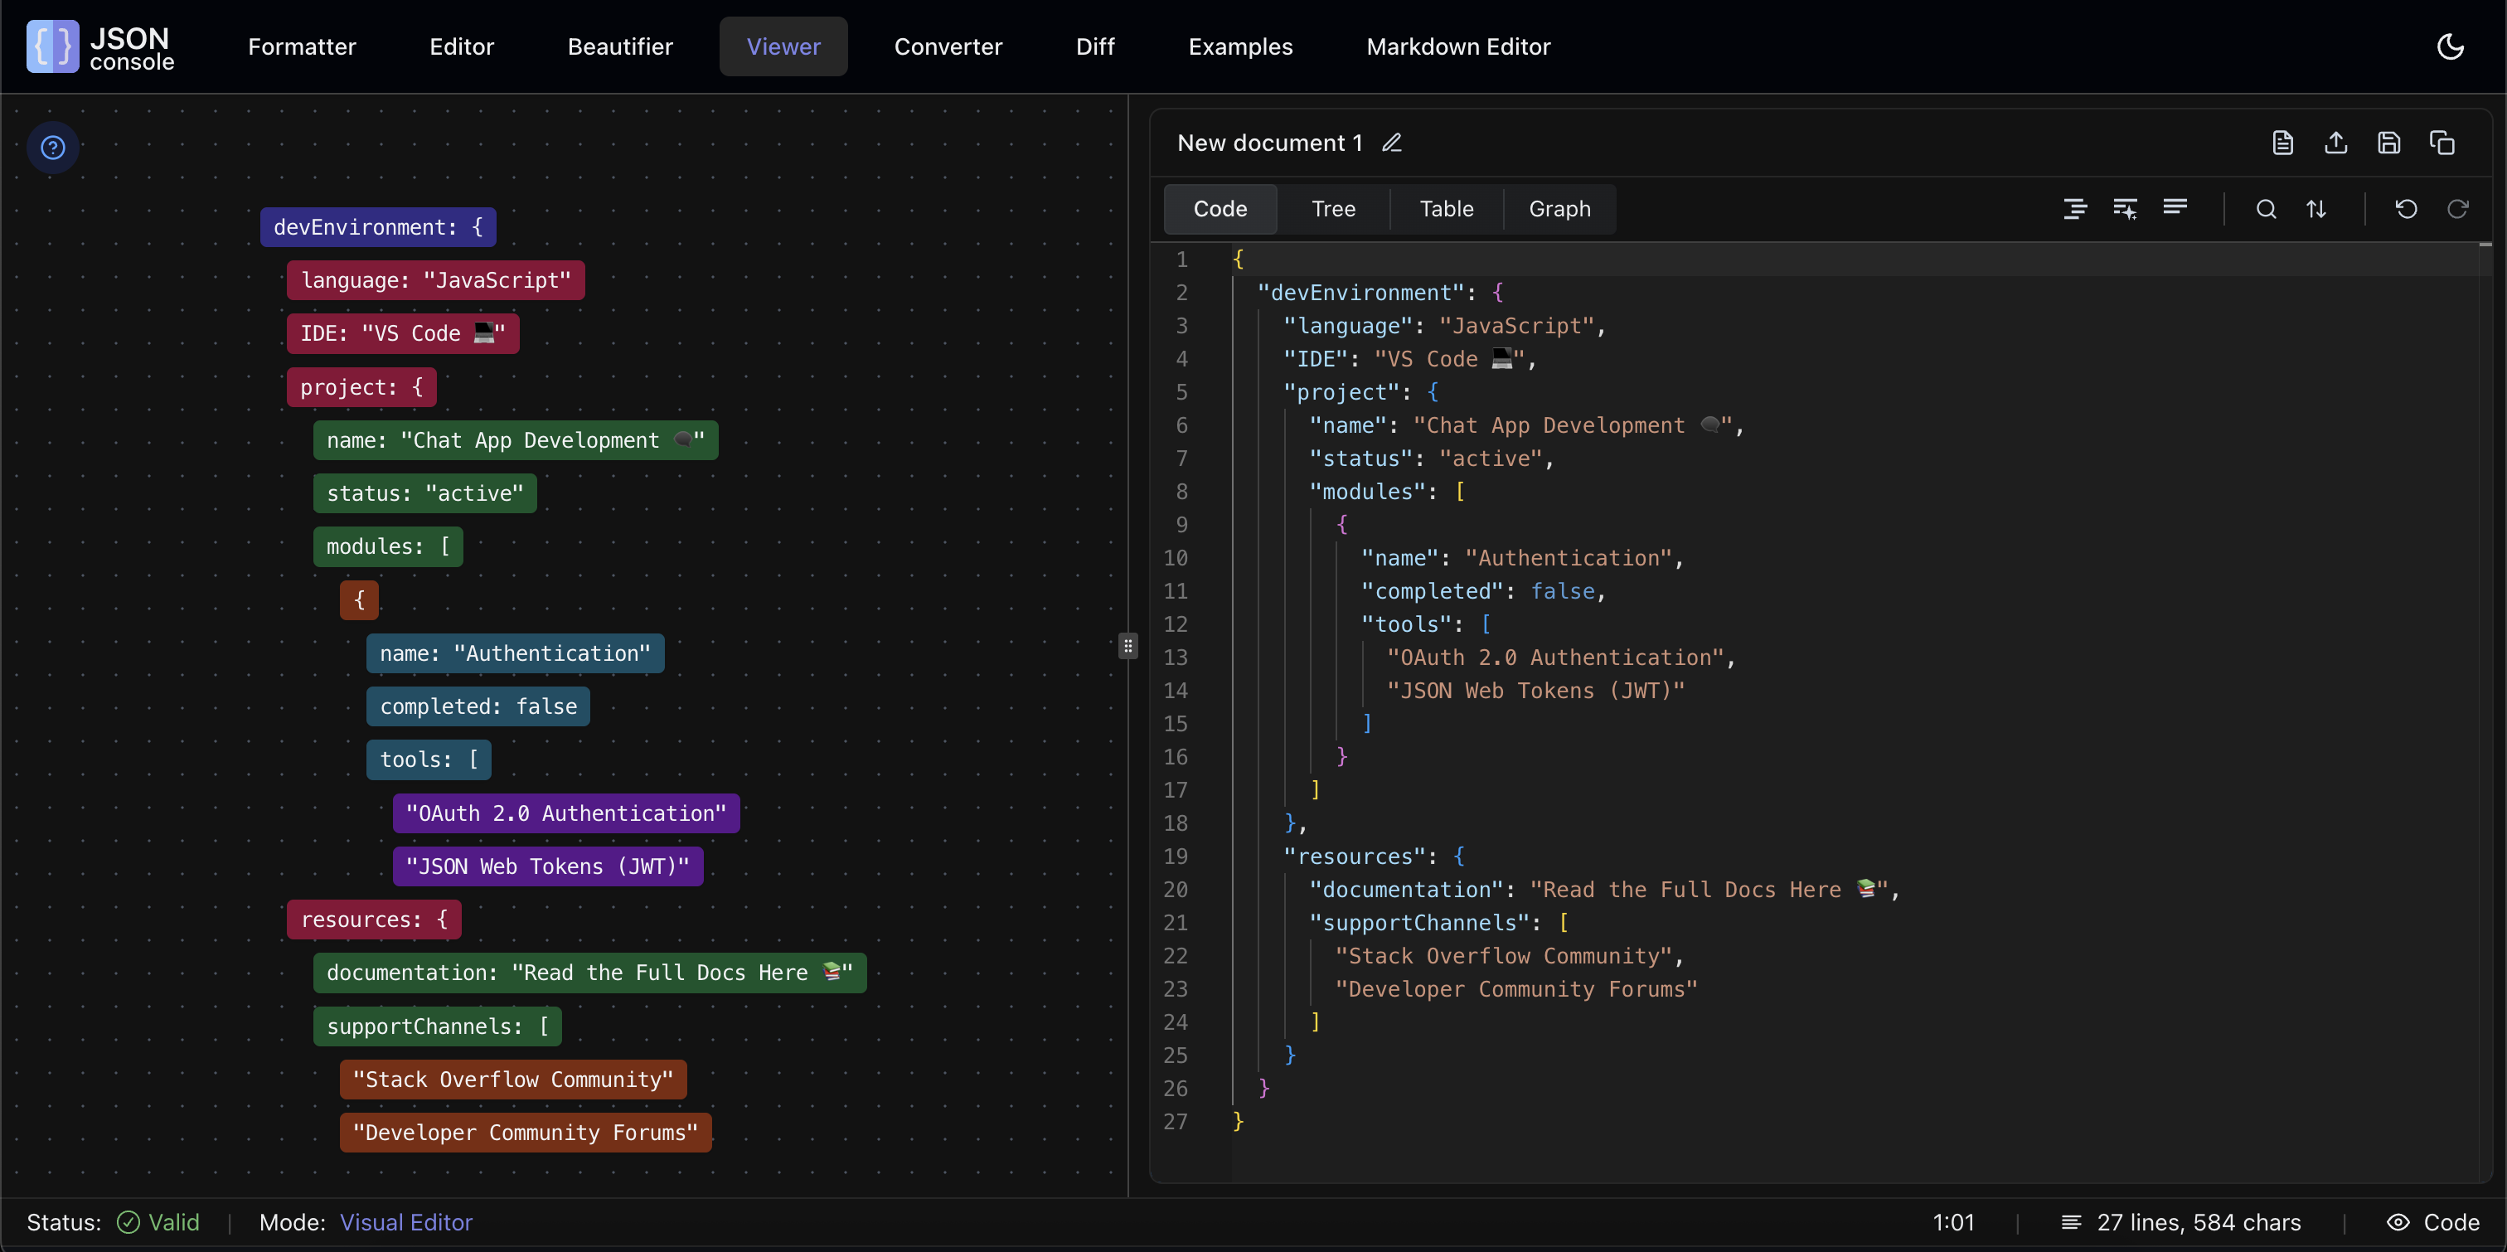Switch to the Tree tab
2507x1252 pixels.
[x=1333, y=208]
